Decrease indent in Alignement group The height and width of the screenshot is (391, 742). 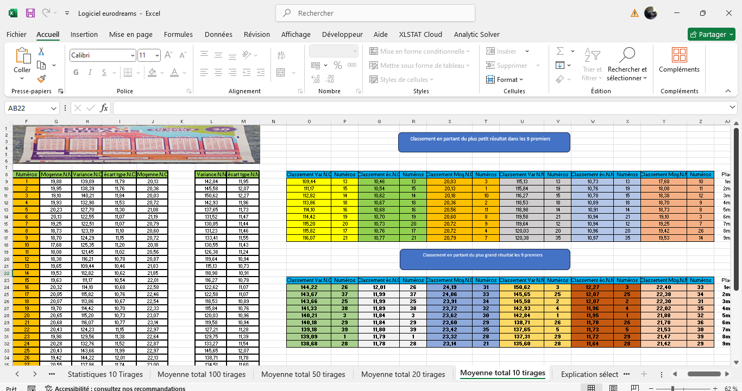click(248, 72)
